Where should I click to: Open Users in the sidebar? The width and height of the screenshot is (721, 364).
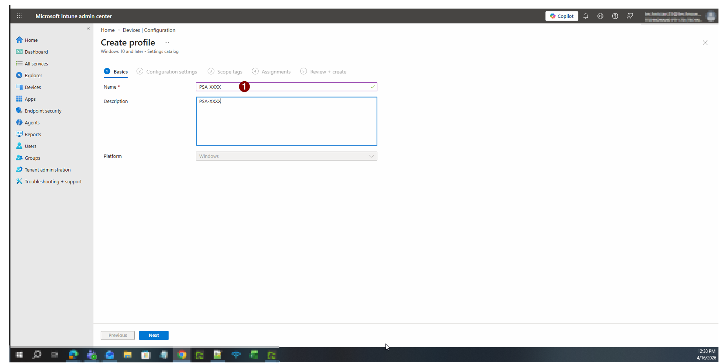coord(26,146)
